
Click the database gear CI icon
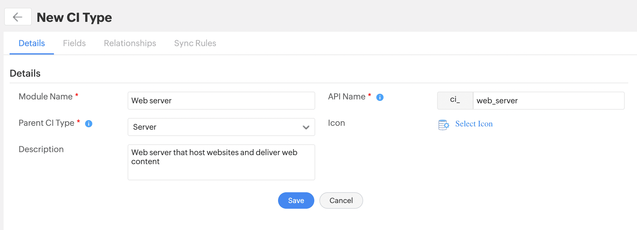click(443, 125)
